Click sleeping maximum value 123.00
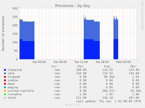This screenshot has height=108, width=145. coord(134,70)
